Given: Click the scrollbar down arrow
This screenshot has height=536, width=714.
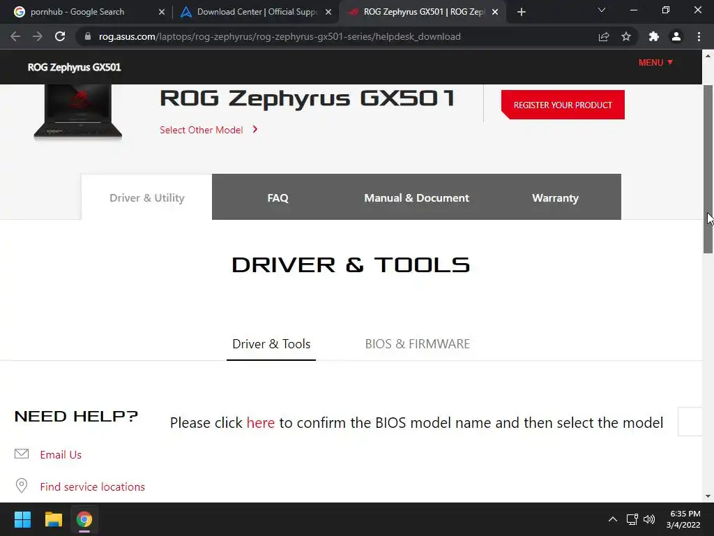Looking at the screenshot, I should coord(708,496).
